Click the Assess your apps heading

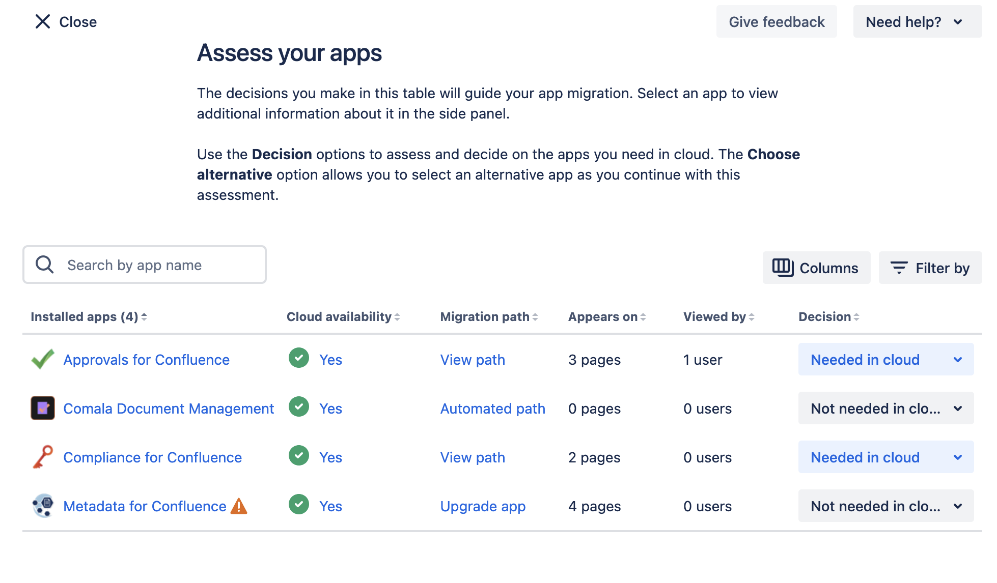point(289,53)
